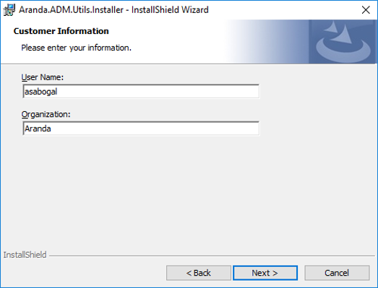This screenshot has height=288, width=378.
Task: Go to the previous step with Back
Action: click(x=199, y=273)
